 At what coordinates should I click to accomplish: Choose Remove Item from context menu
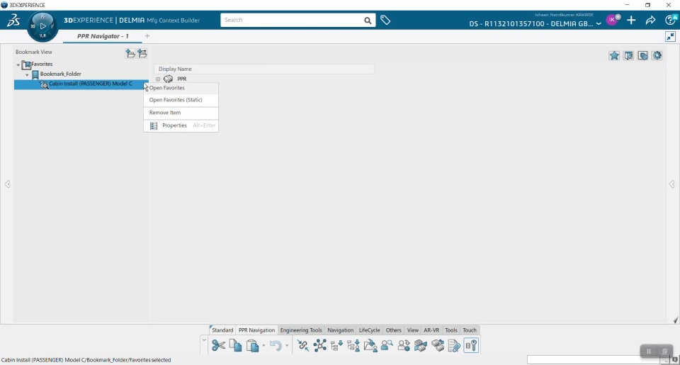[181, 113]
